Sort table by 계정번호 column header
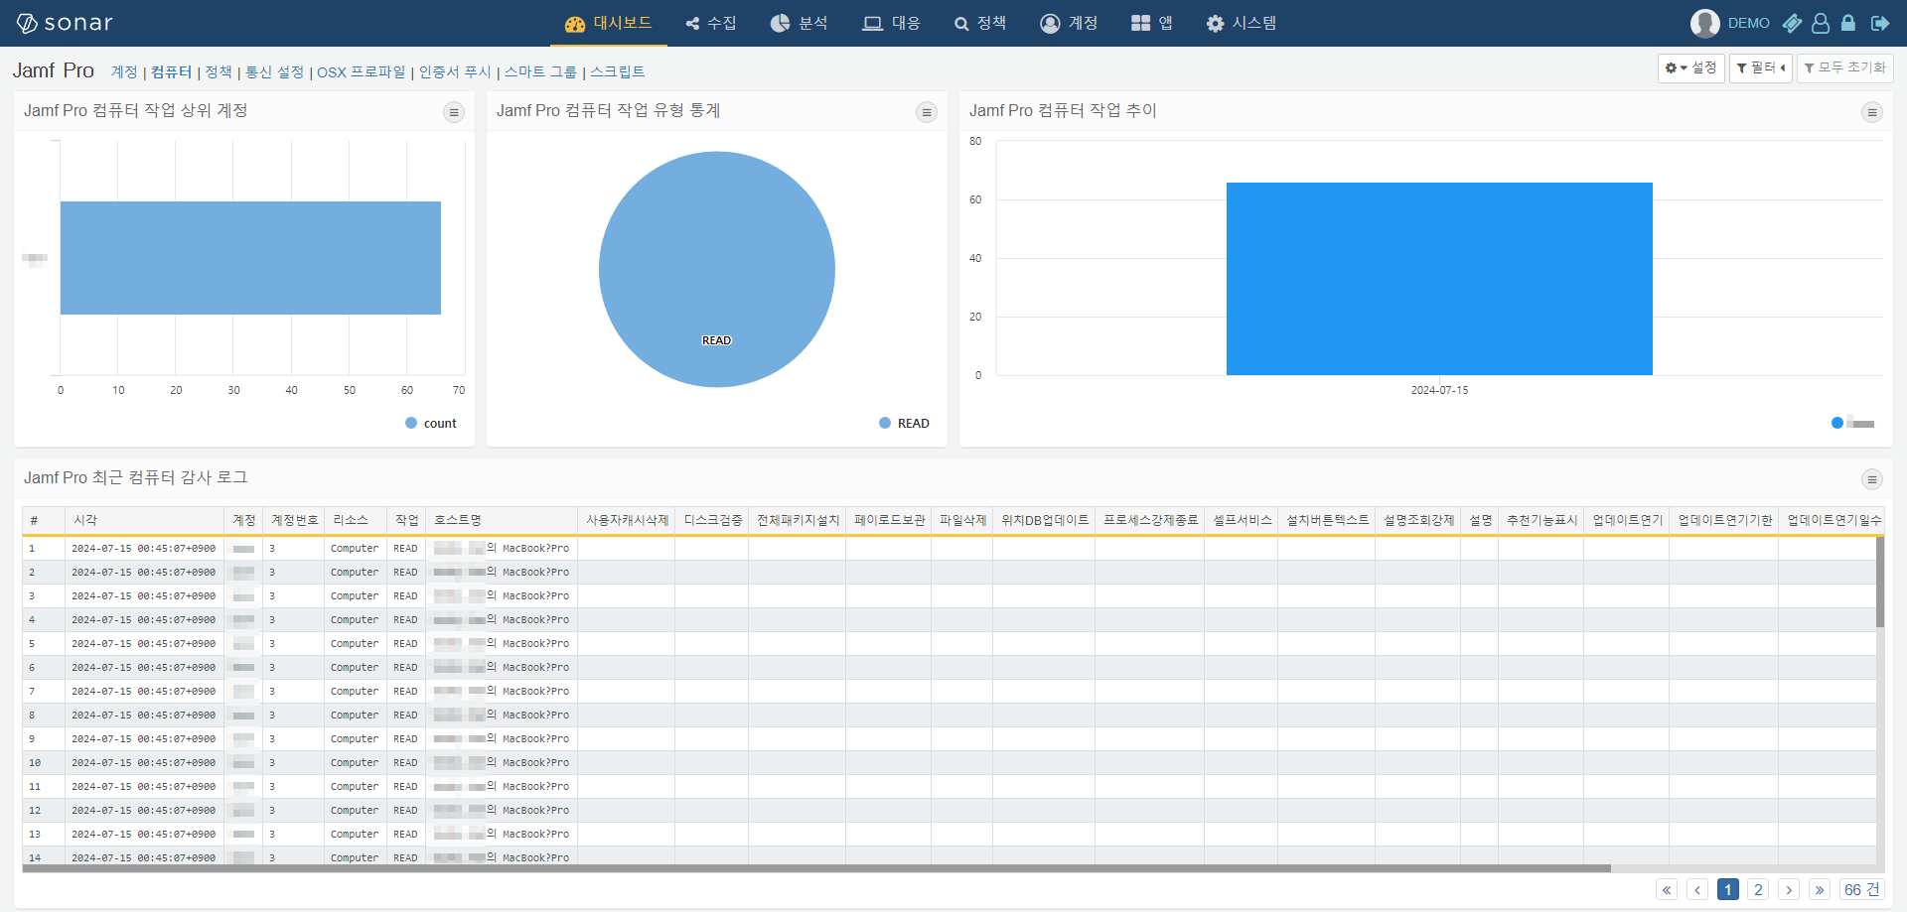Screen dimensions: 1907x912 point(294,520)
